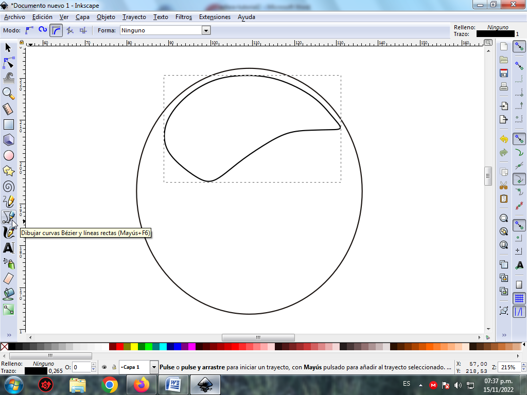The height and width of the screenshot is (395, 527).
Task: Select the Calligraphy pen tool
Action: [x=8, y=232]
